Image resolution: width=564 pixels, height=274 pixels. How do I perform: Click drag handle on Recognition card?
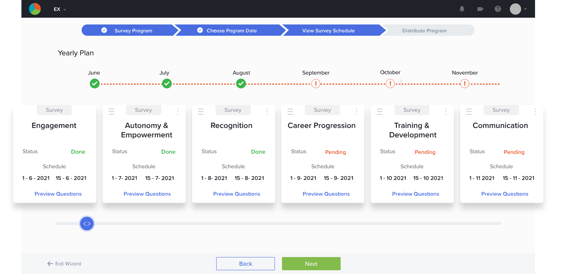[x=201, y=111]
